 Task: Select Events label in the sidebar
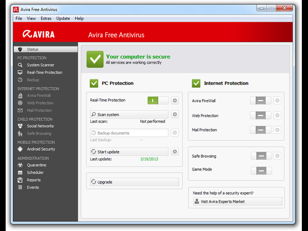(33, 187)
